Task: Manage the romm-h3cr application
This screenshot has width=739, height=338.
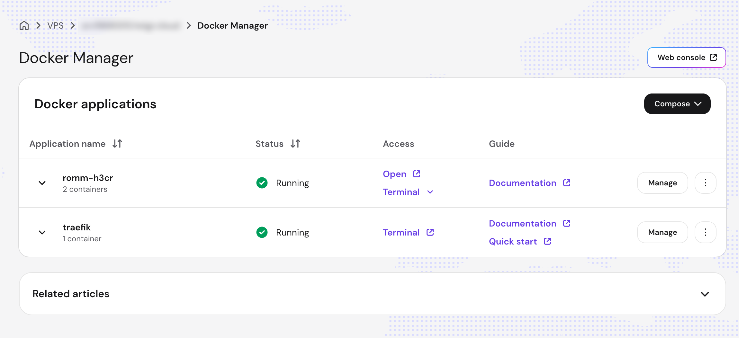Action: point(662,183)
